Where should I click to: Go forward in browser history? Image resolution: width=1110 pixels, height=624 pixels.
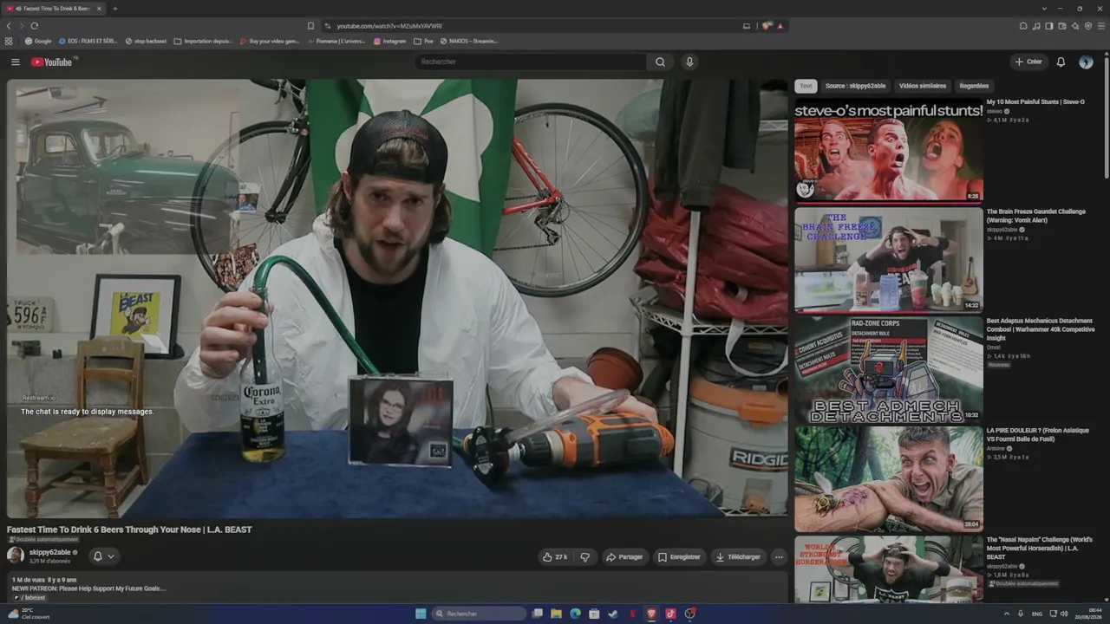(x=21, y=26)
